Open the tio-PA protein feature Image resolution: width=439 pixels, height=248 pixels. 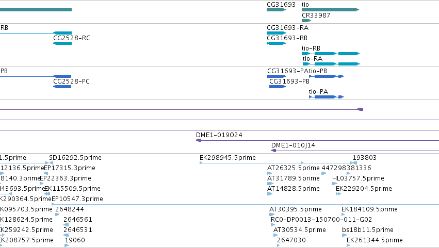coord(326,97)
